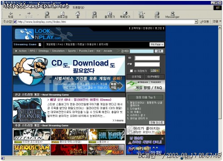Open the Help (도움말) menu
This screenshot has height=161, width=223.
pyautogui.click(x=78, y=7)
